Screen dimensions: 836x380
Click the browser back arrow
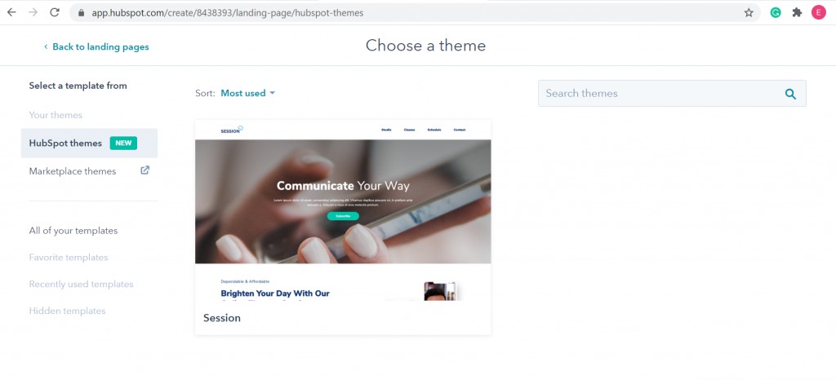click(x=11, y=12)
